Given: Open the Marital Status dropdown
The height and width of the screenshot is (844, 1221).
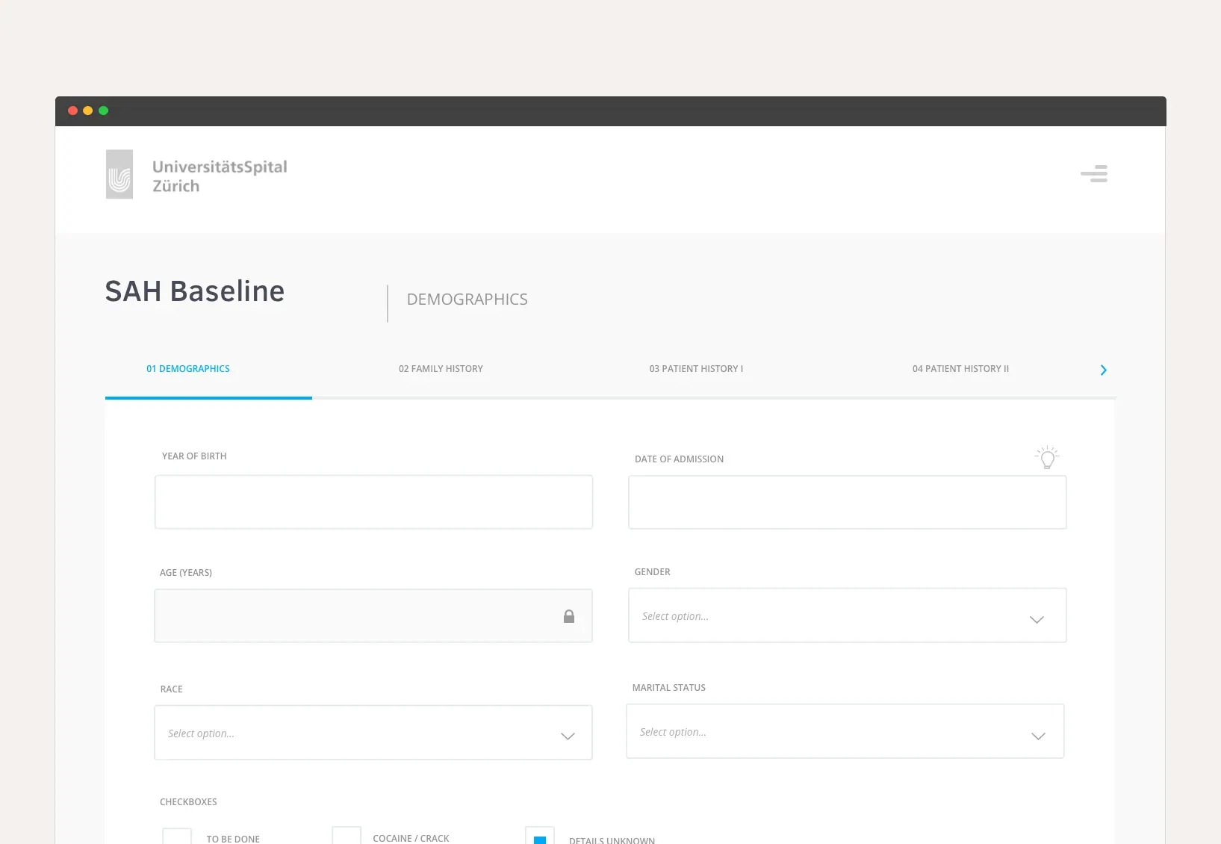Looking at the screenshot, I should tap(845, 732).
